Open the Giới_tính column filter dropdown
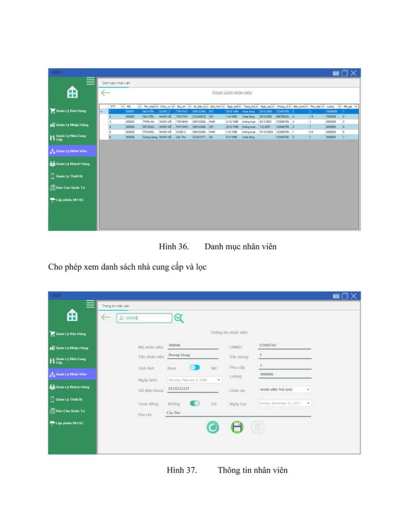Screen dimensions: 409x529 pyautogui.click(x=223, y=106)
